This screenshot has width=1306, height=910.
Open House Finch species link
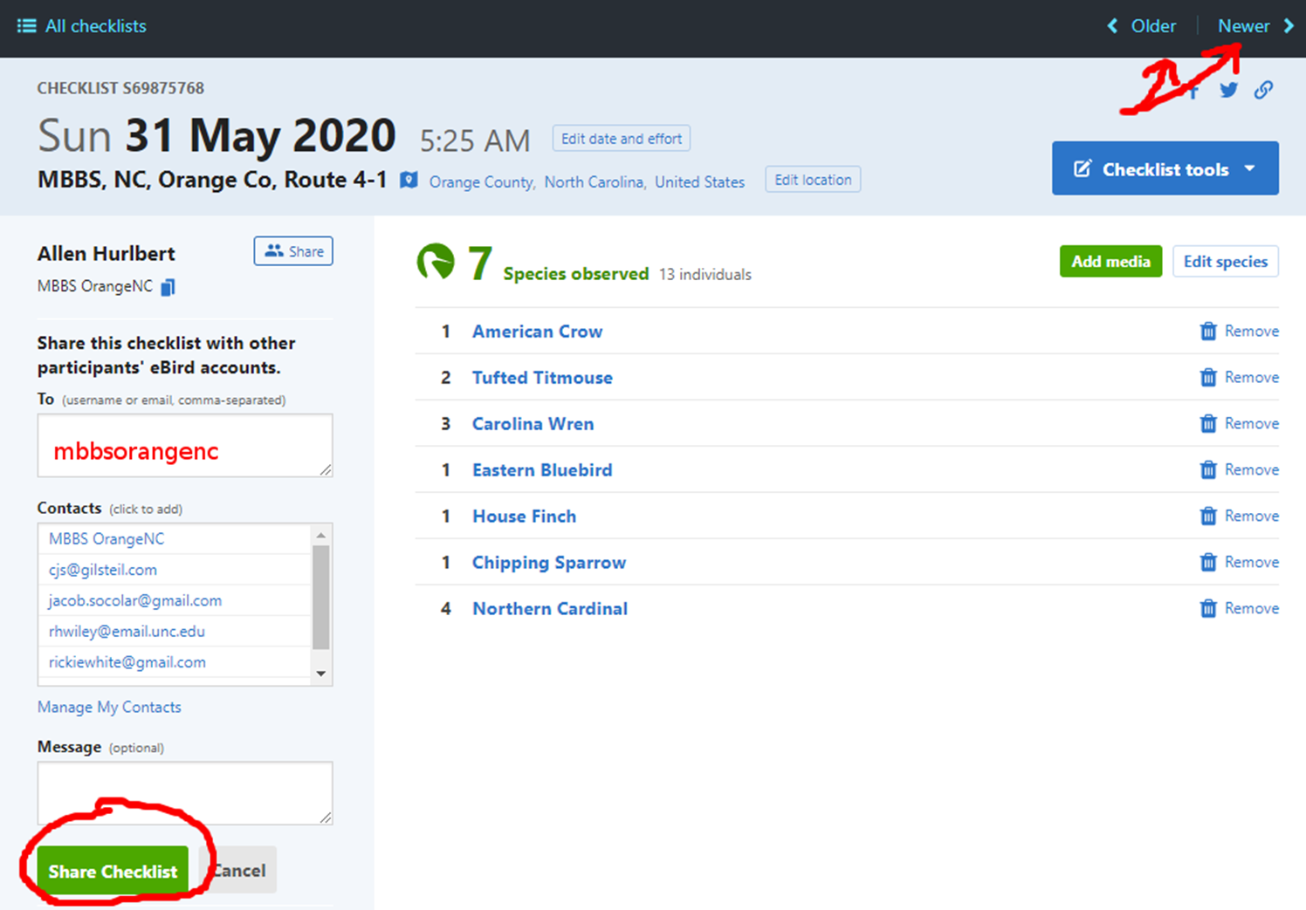(x=524, y=517)
